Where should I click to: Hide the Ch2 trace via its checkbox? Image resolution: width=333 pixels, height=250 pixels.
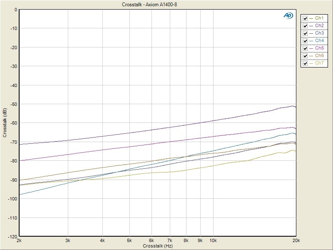[306, 26]
